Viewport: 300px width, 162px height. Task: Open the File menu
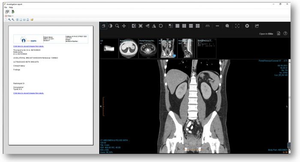6,7
